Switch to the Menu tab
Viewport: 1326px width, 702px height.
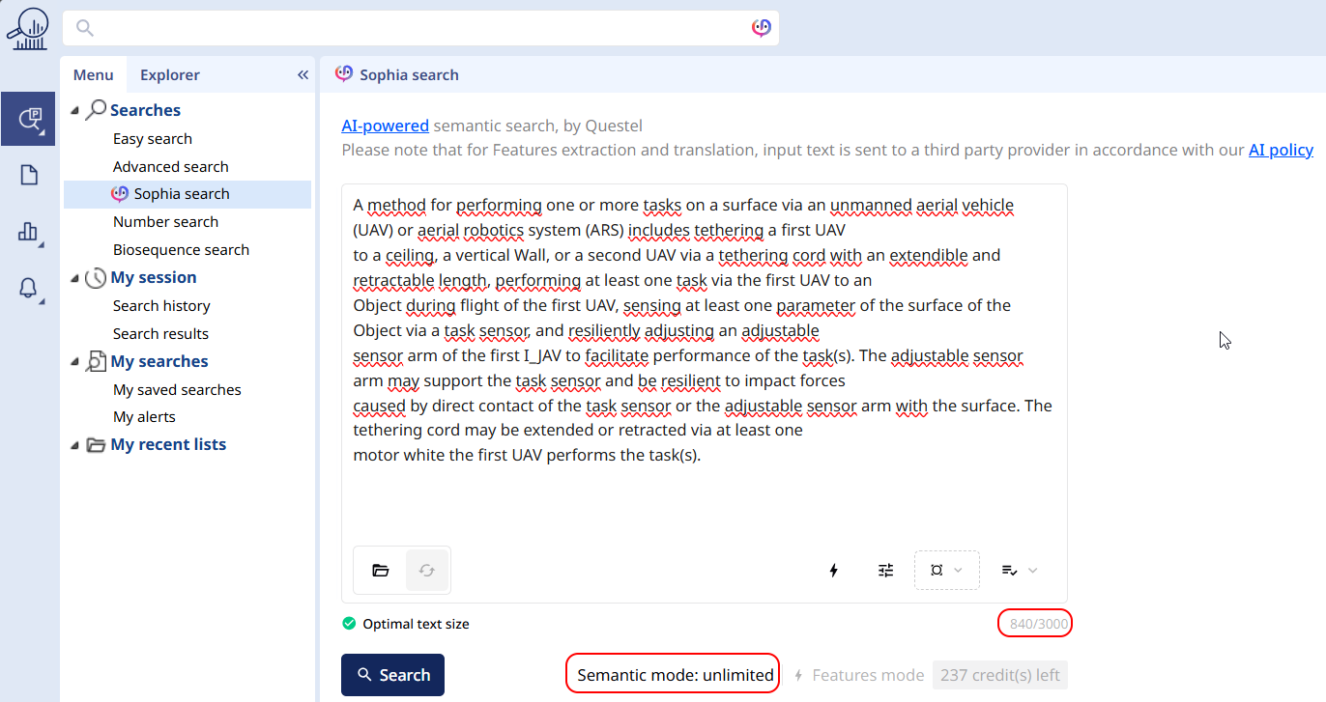(x=94, y=75)
